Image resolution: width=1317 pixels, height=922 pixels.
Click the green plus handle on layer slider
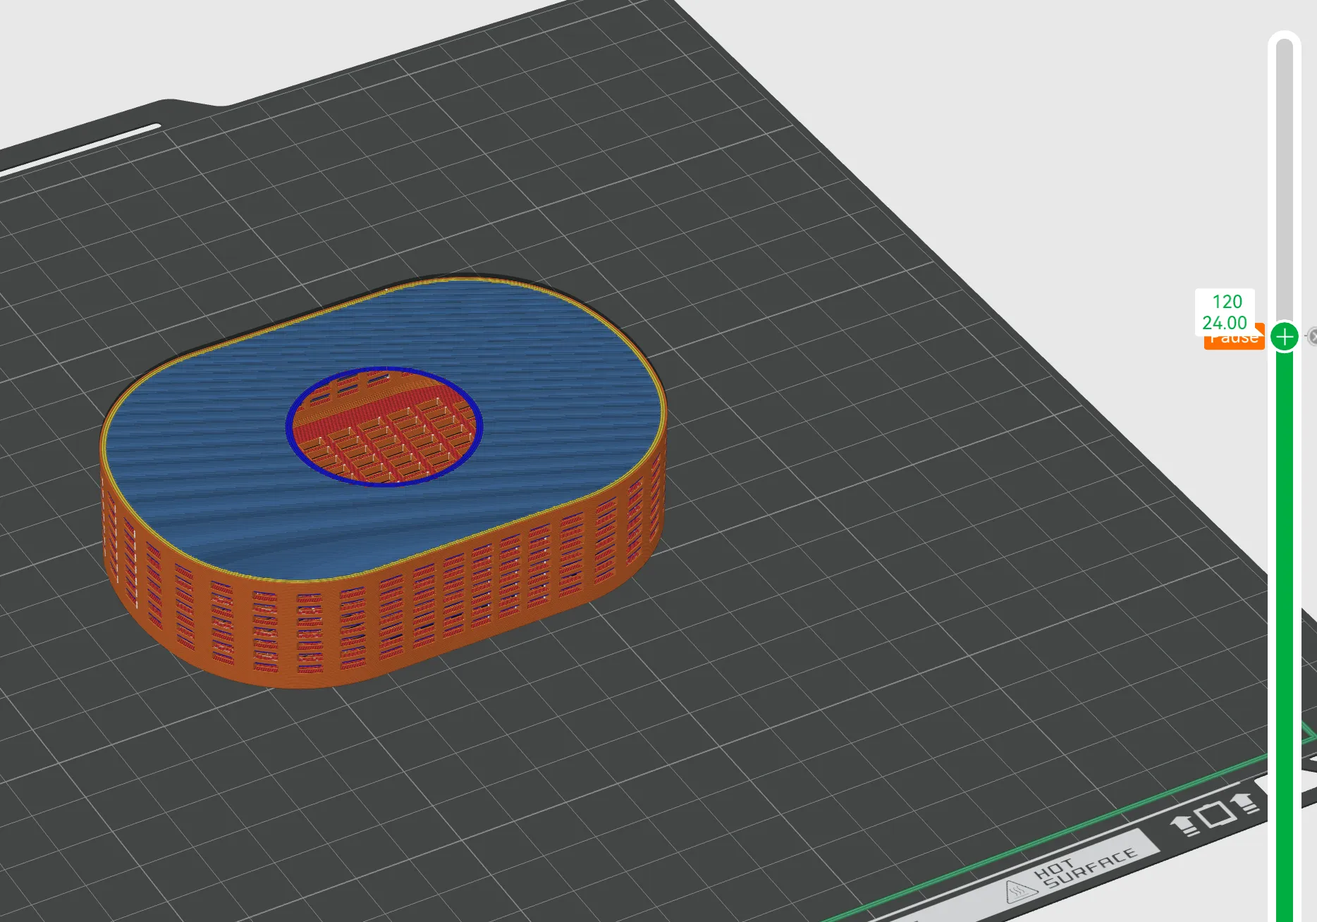[1285, 337]
